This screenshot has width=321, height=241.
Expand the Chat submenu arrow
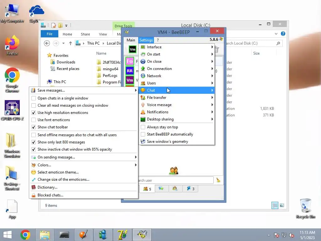coord(212,90)
